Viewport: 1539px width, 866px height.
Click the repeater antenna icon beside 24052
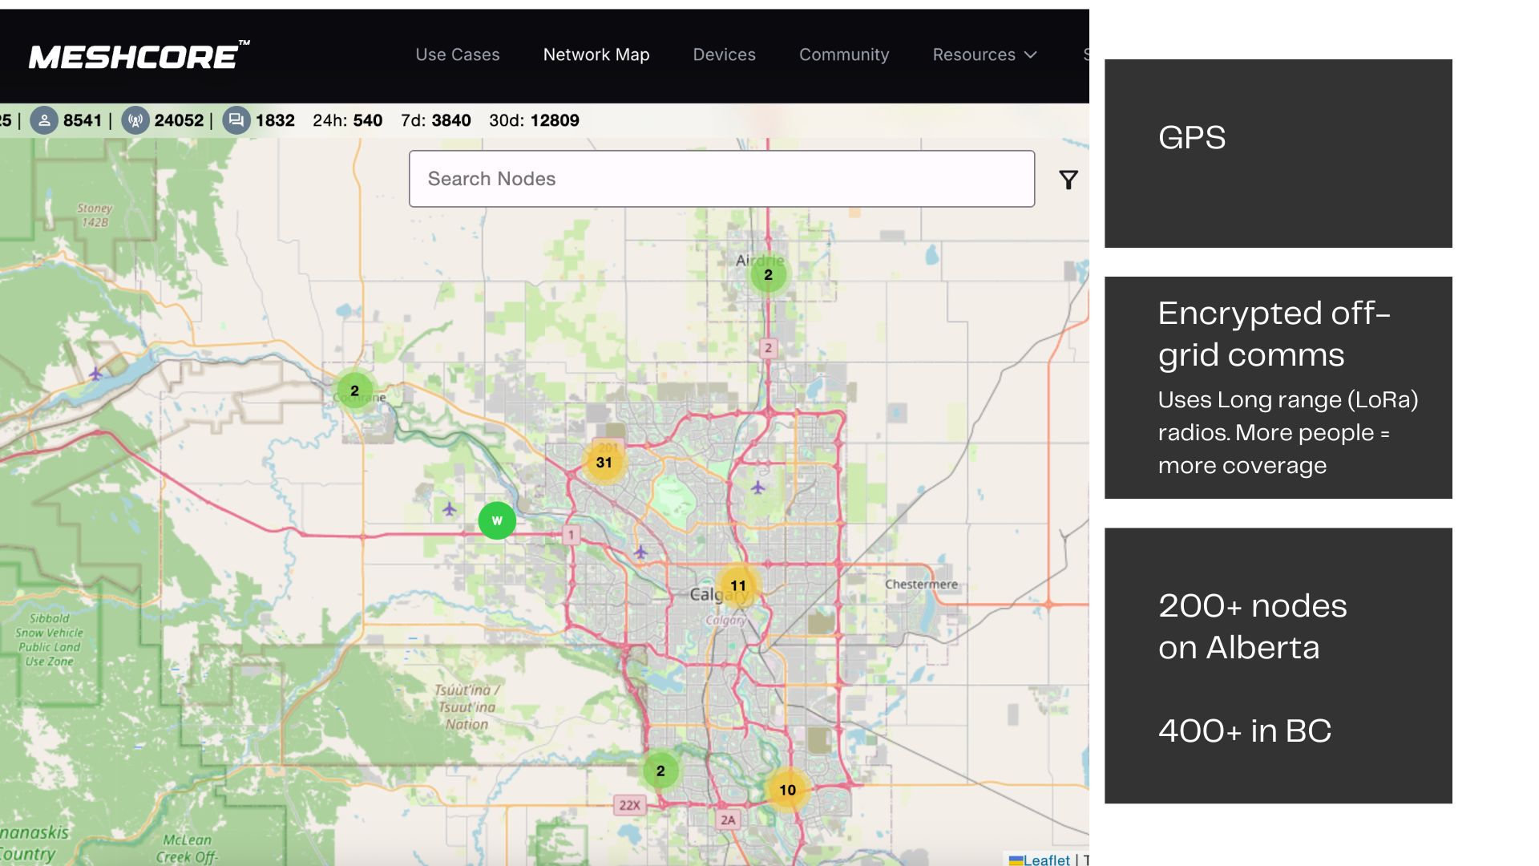point(135,120)
